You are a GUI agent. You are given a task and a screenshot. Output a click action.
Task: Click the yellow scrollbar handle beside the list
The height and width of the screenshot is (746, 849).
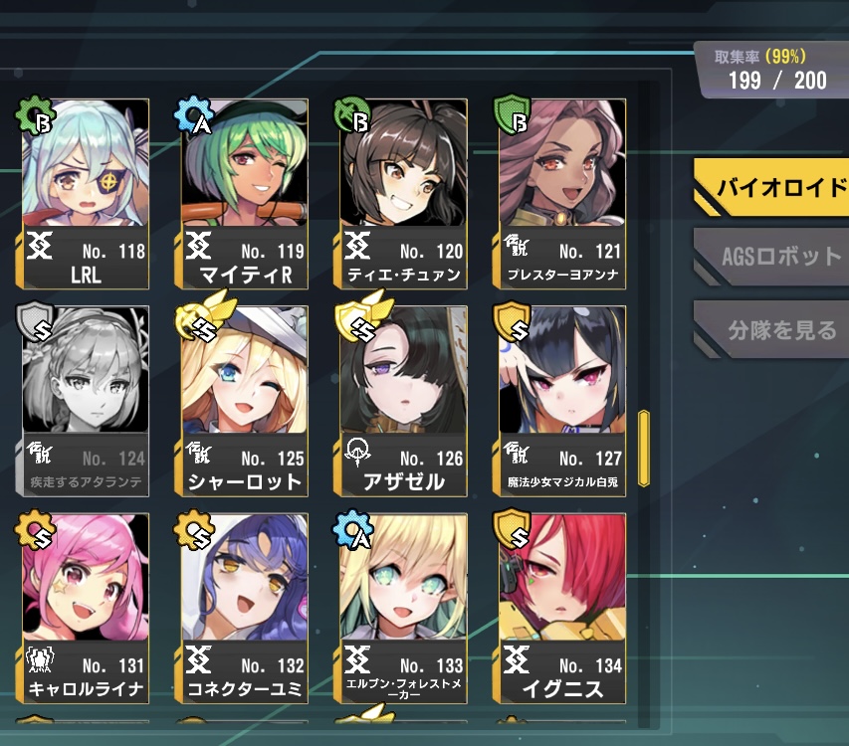click(643, 449)
